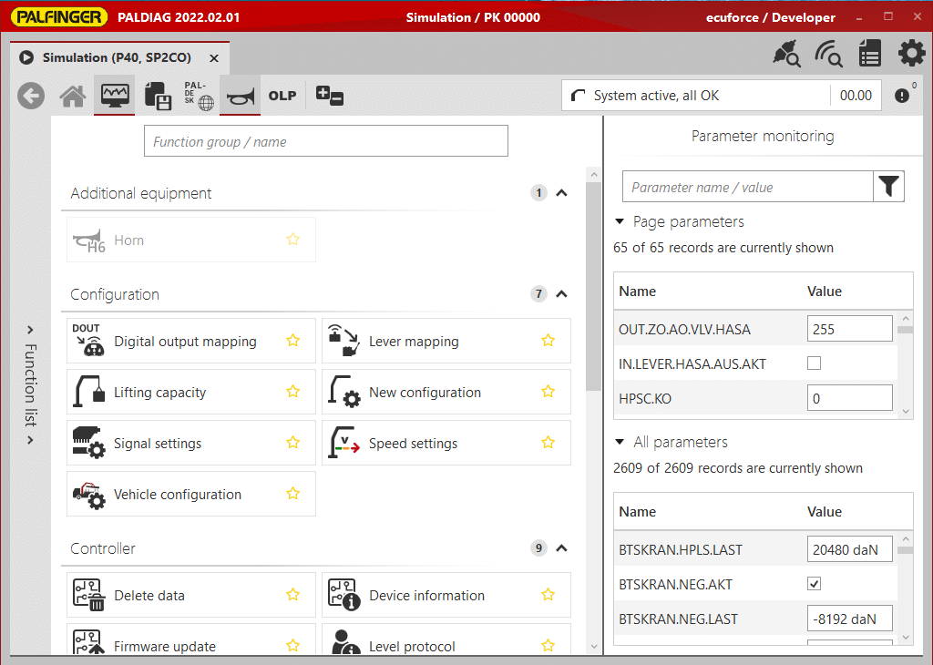Toggle IN.LEVER.HASA.AUS.AKT checkbox
Screen dimensions: 933x665
click(815, 363)
